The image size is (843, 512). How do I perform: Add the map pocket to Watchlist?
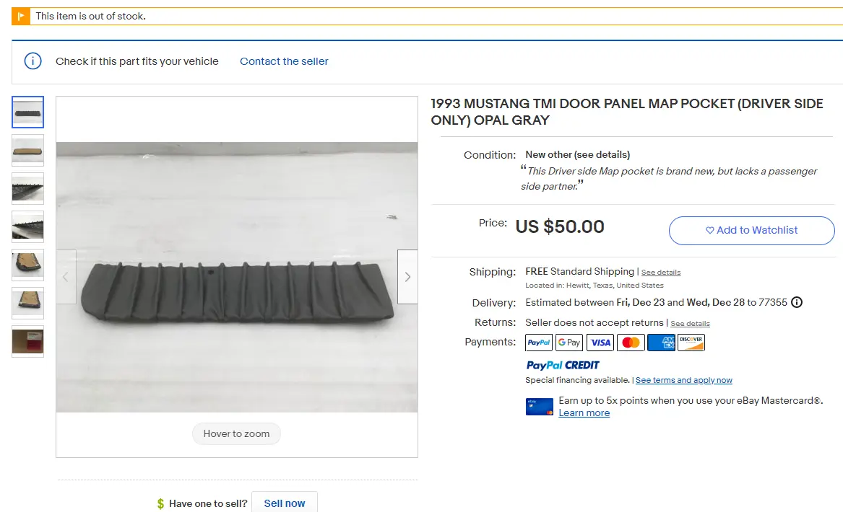click(x=751, y=230)
